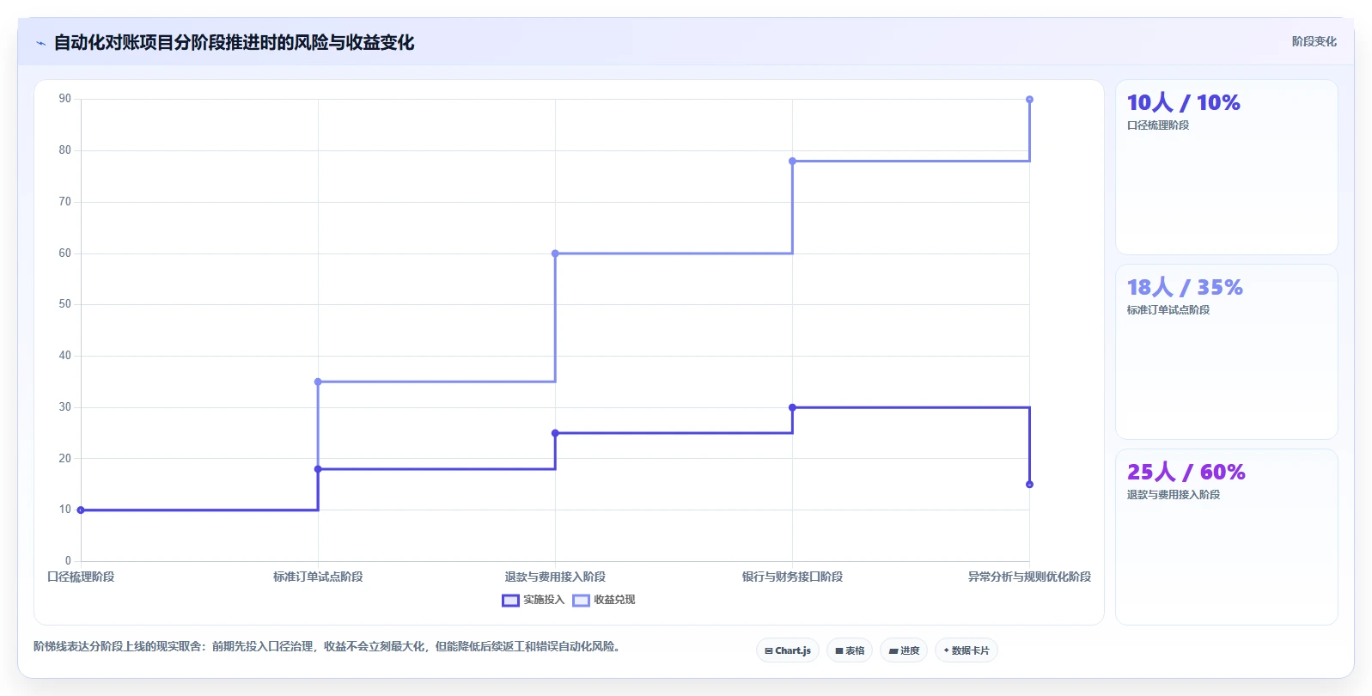Screen dimensions: 1372x696
Task: Toggle the 实施投入 legend series
Action: point(534,600)
